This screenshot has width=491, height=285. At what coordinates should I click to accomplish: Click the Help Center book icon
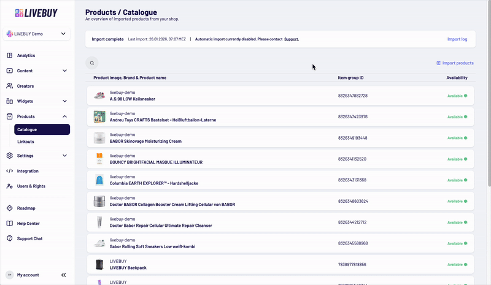(10, 223)
